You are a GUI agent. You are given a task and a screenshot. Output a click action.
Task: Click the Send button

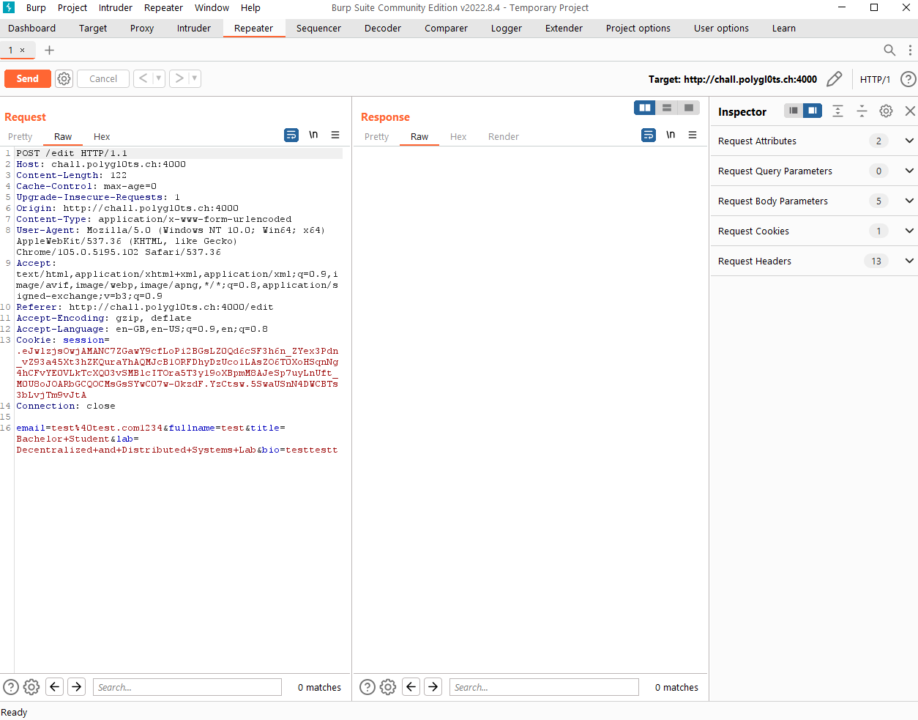tap(27, 78)
